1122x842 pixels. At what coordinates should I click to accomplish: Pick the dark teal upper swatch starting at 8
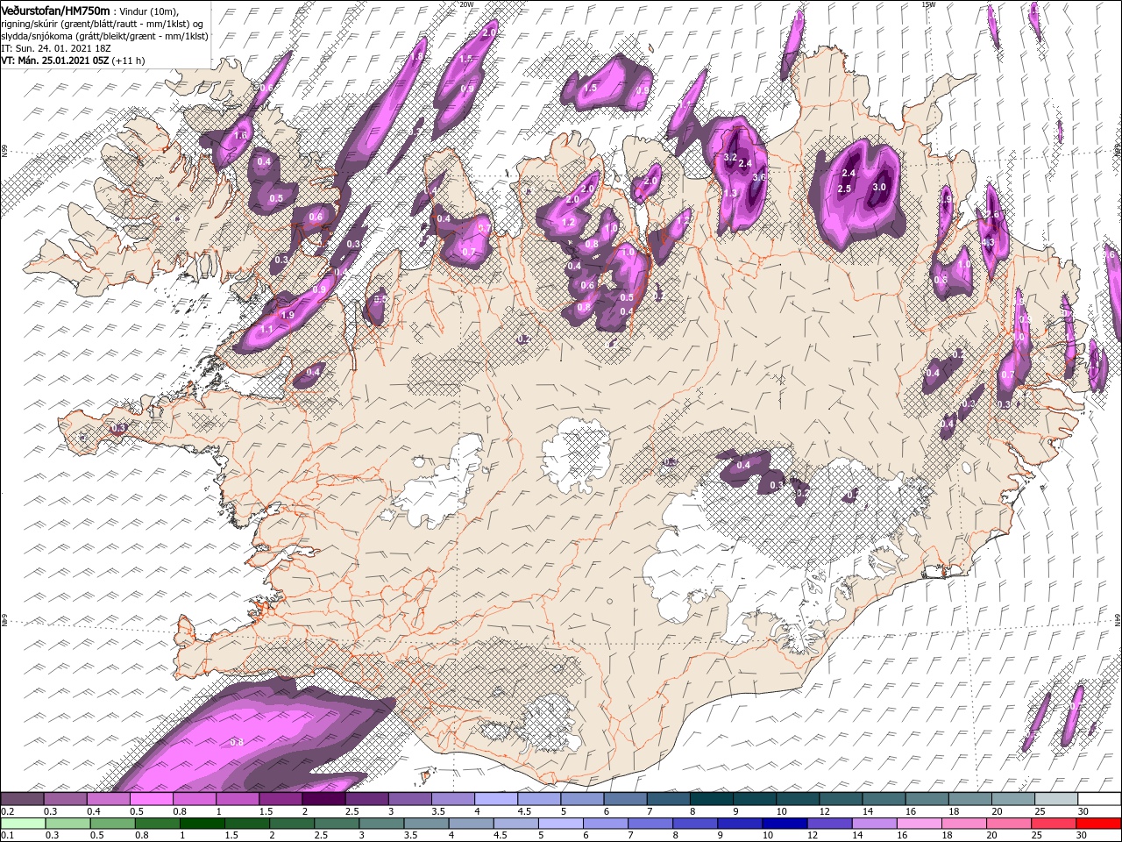711,799
